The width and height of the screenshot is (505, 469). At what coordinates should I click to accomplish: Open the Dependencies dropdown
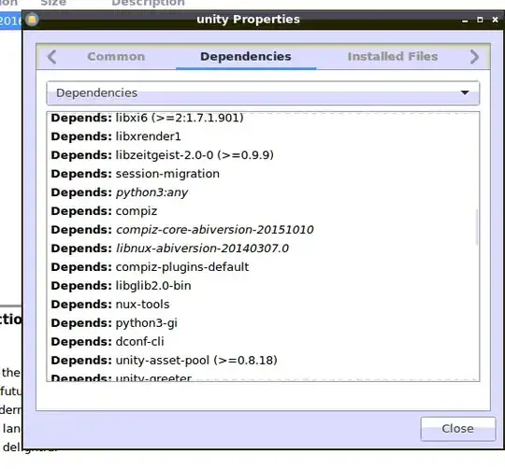pos(263,93)
